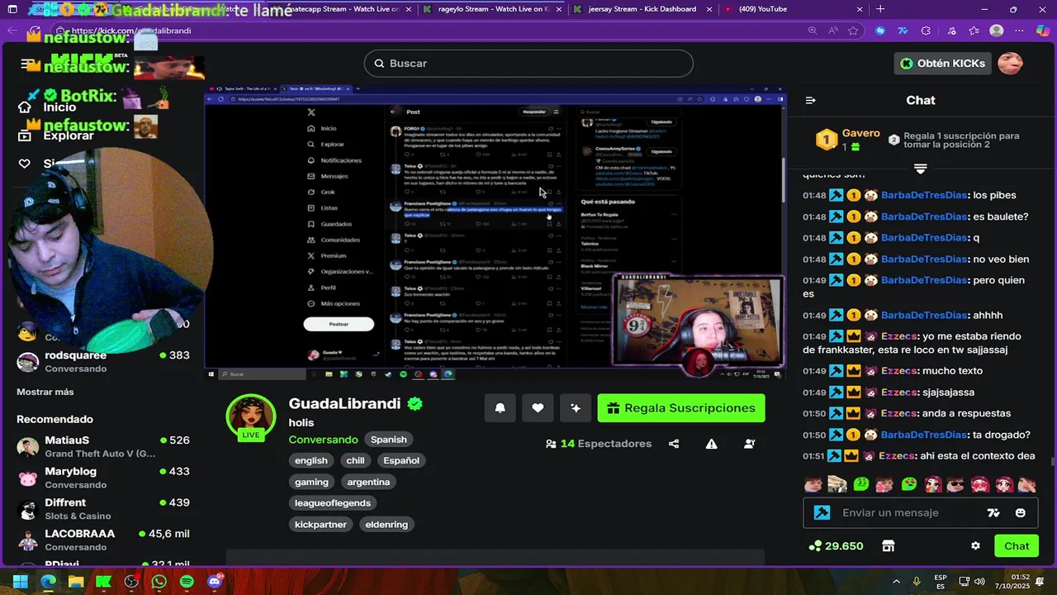This screenshot has width=1057, height=595.
Task: Click the notification bell for GuadaLibrandi
Action: tap(500, 407)
